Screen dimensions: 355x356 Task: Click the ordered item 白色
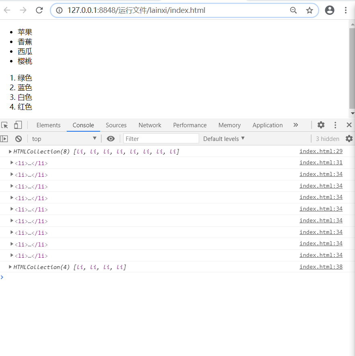pyautogui.click(x=25, y=97)
